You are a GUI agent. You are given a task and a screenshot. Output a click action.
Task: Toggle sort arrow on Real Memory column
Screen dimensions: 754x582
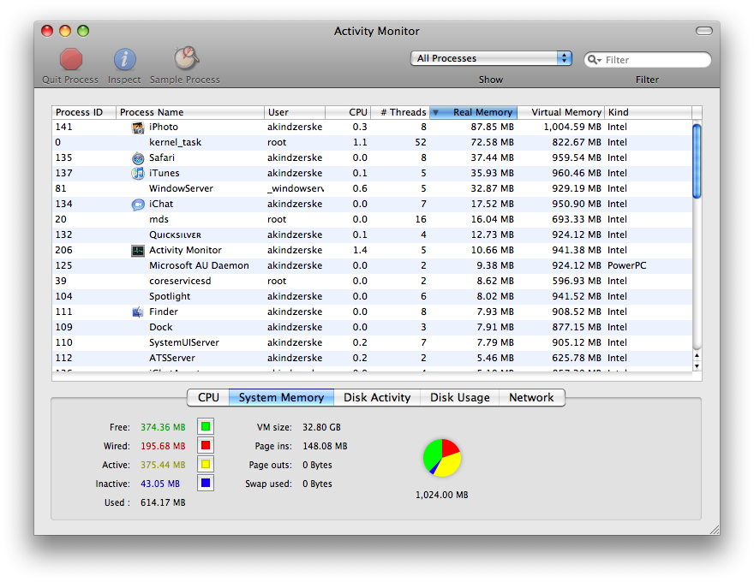click(435, 112)
